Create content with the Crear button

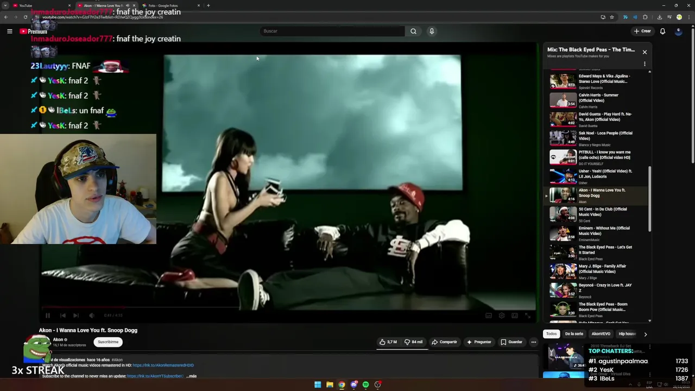[x=642, y=31]
